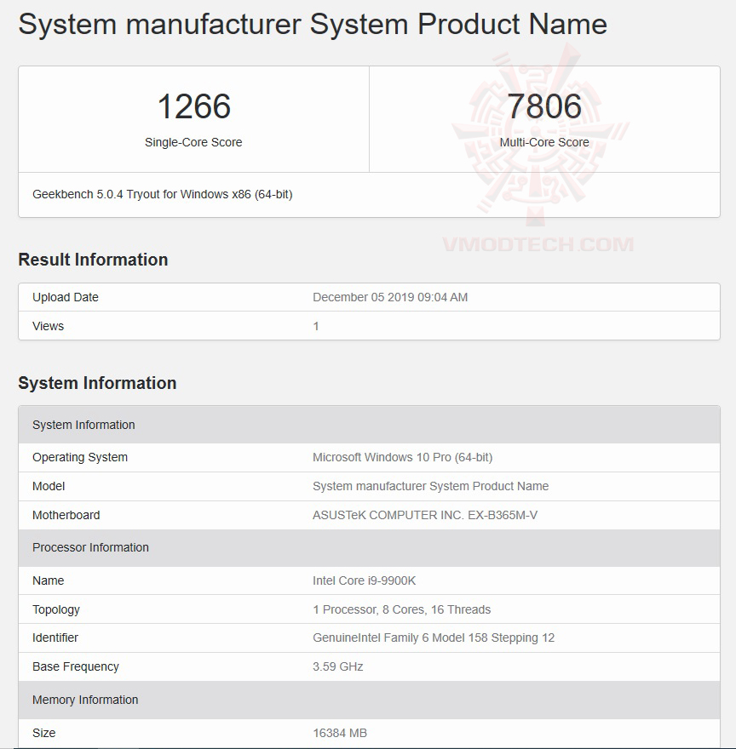
Task: Click the System Information section heading
Action: (99, 383)
